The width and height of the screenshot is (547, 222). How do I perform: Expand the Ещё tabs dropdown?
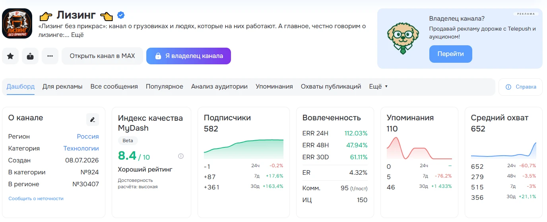(x=378, y=87)
